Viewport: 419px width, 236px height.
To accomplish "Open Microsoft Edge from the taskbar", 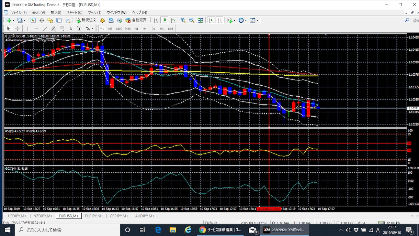I will tap(158, 230).
